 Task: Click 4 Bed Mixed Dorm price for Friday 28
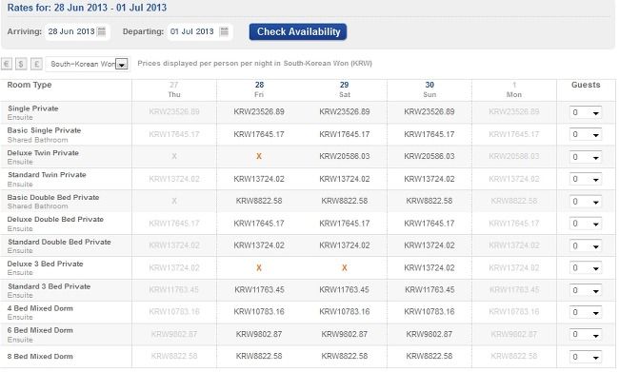[x=259, y=312]
